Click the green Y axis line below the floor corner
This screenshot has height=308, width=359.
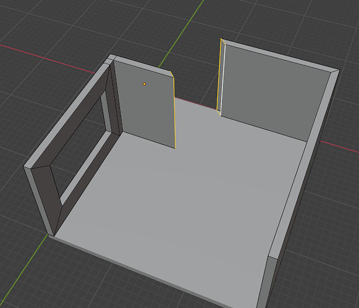pos(23,272)
